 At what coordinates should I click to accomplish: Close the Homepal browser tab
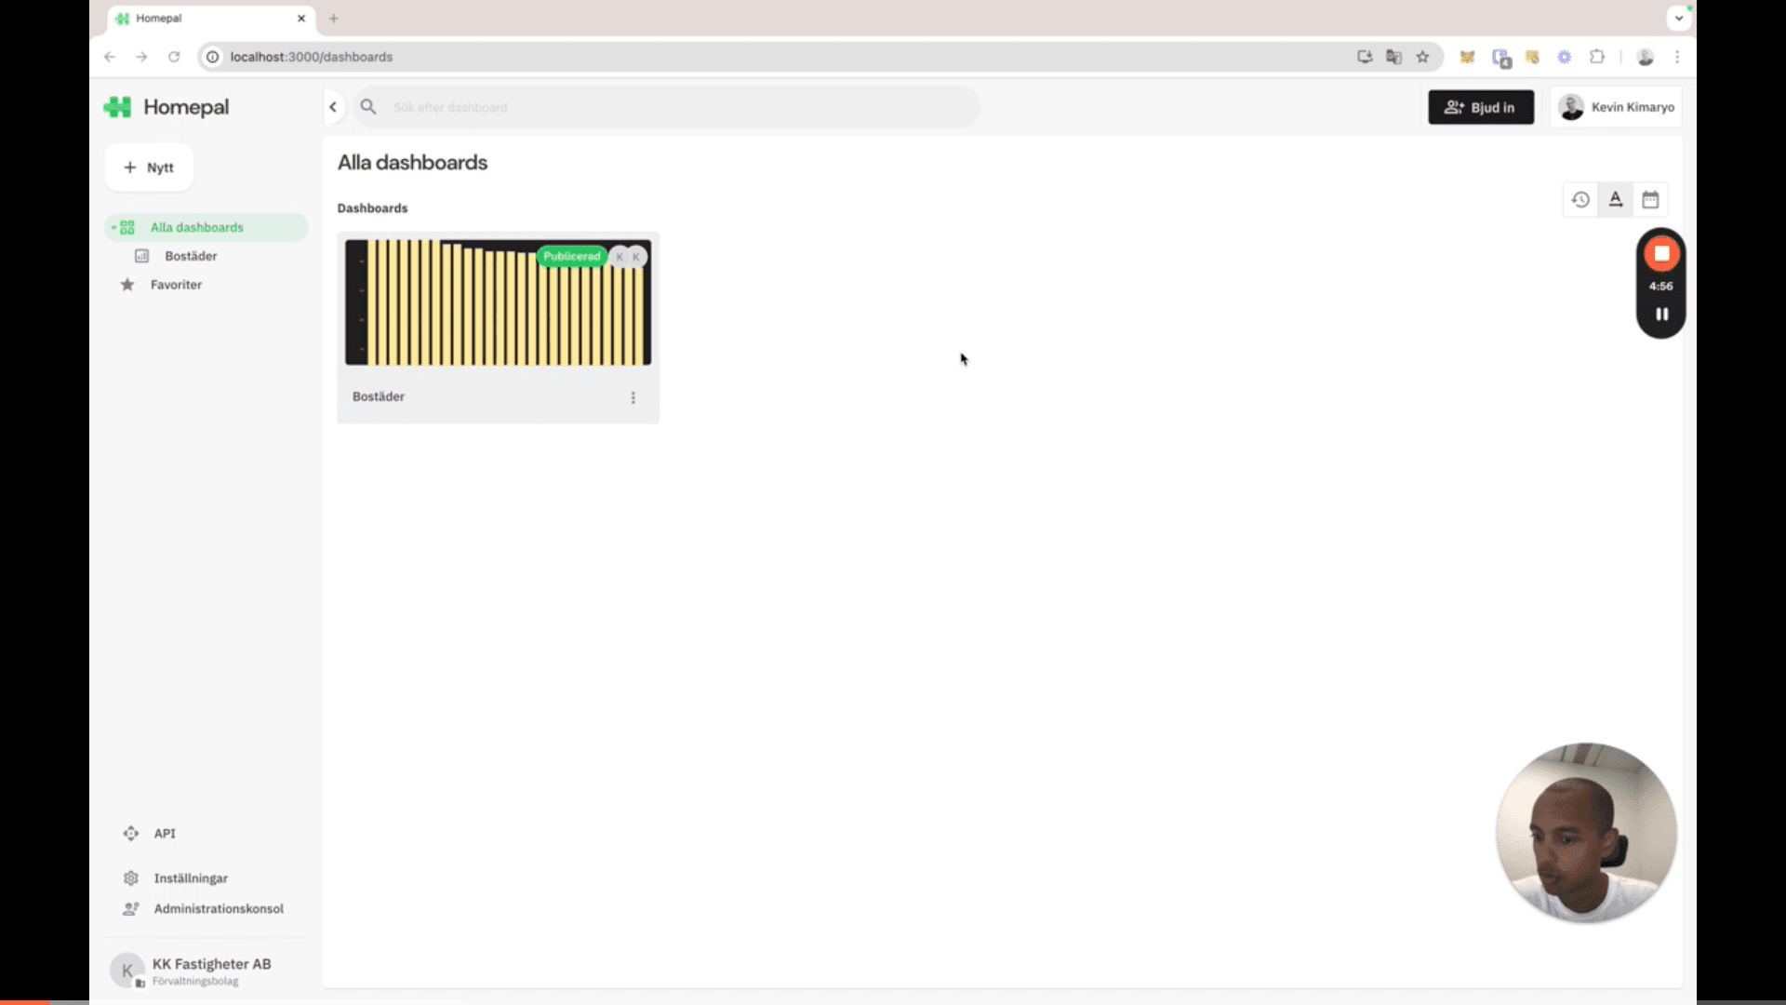[x=301, y=18]
